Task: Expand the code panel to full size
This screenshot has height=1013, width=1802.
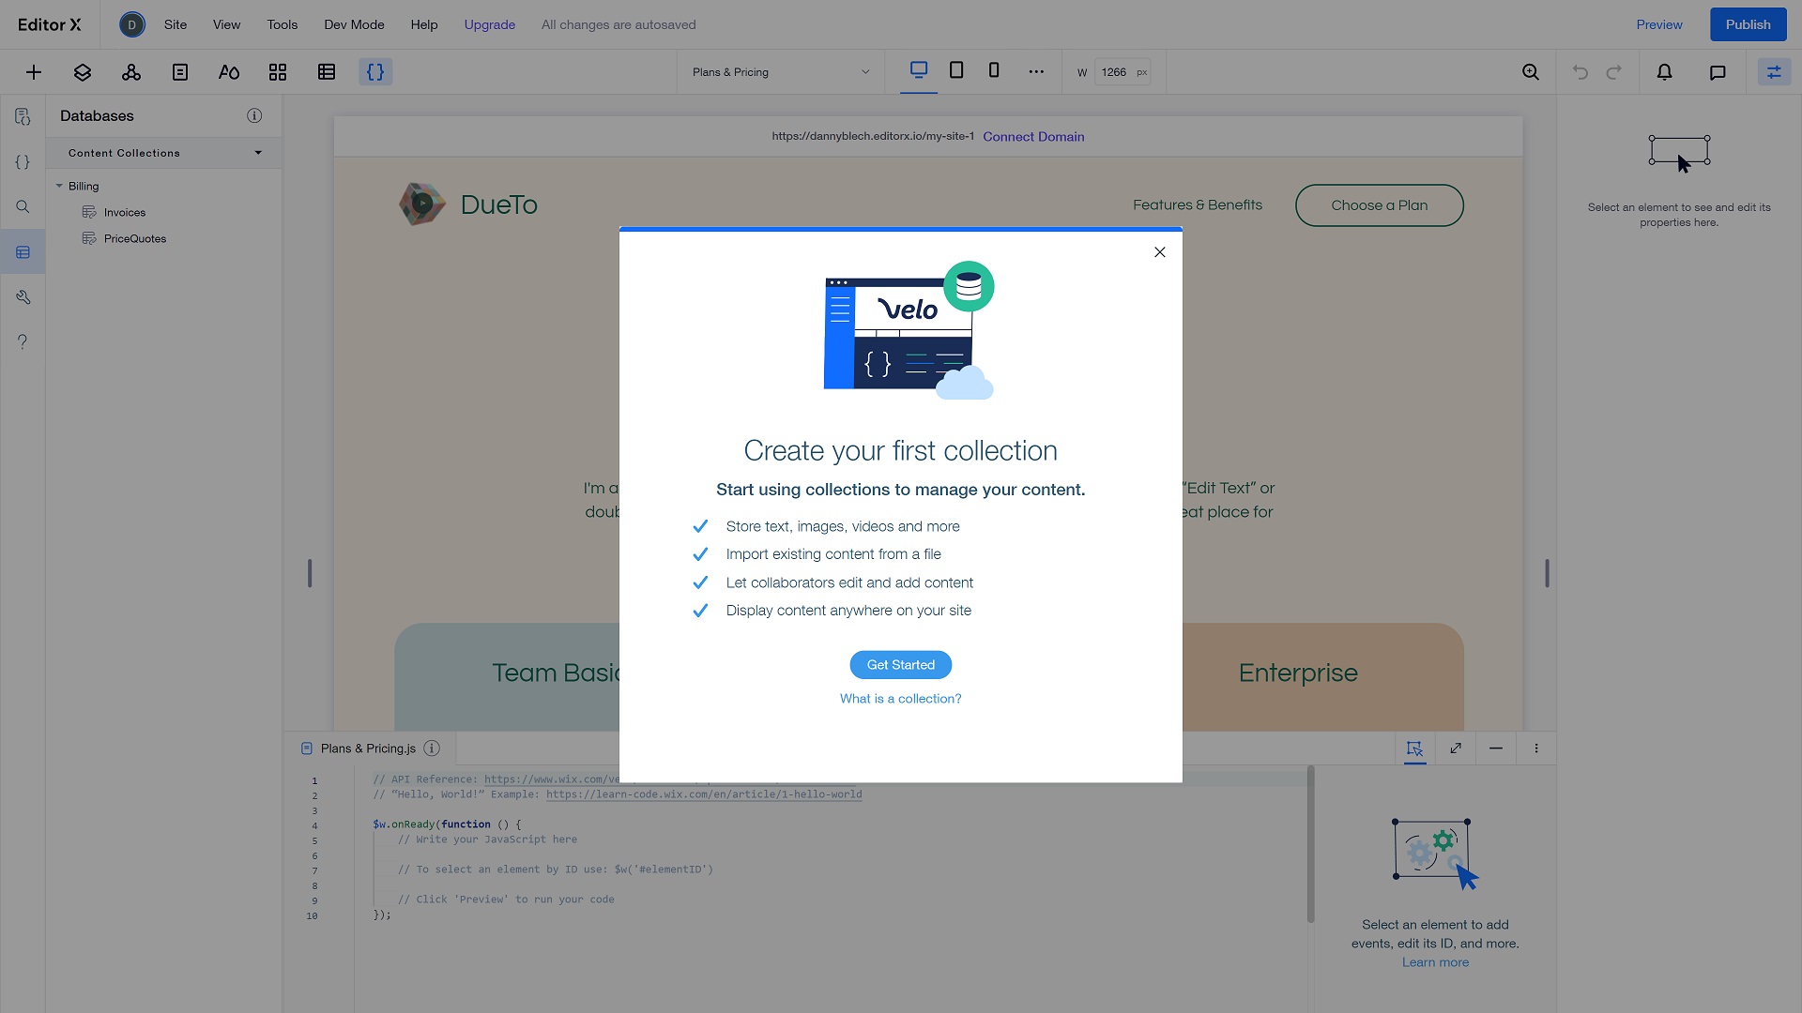Action: pos(1456,748)
